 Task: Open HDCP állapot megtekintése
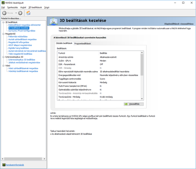click(x=20, y=45)
